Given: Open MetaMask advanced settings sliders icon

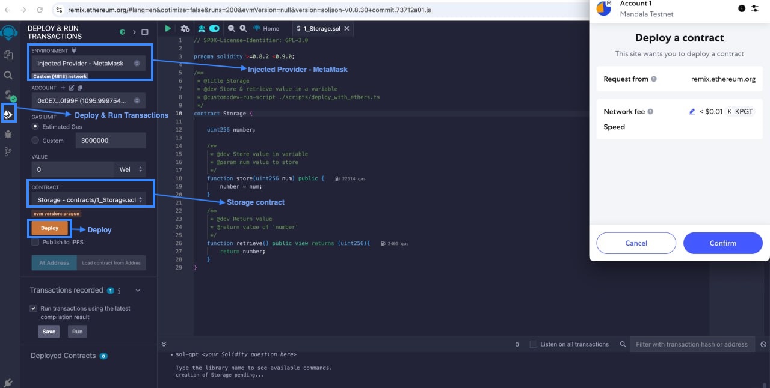Looking at the screenshot, I should coord(755,8).
